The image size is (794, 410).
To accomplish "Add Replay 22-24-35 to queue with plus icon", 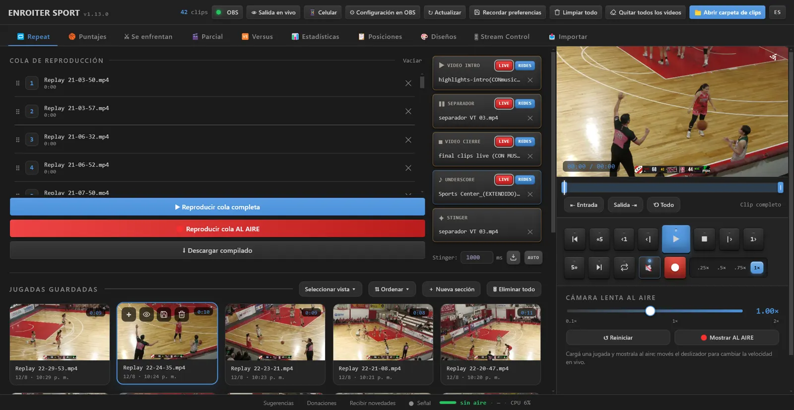I will coord(129,314).
